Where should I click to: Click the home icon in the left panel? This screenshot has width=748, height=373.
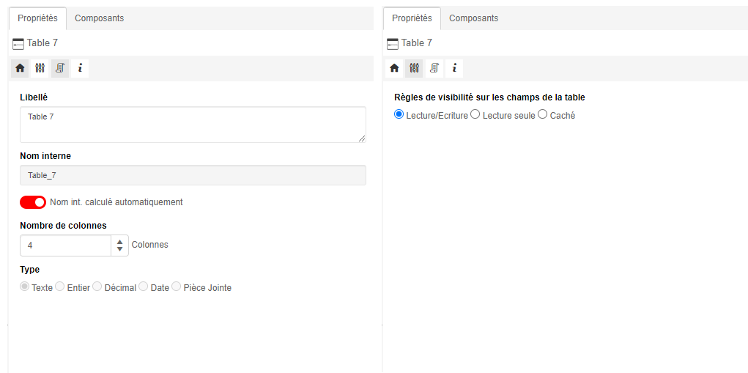[x=20, y=68]
